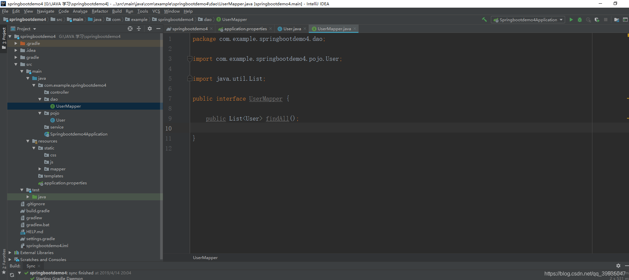Screen dimensions: 629x280
Task: Open Build panel settings gear
Action: pos(618,266)
